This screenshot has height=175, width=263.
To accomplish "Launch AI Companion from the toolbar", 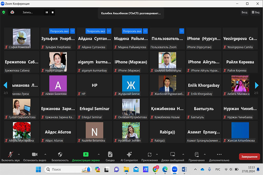I will point(129,155).
